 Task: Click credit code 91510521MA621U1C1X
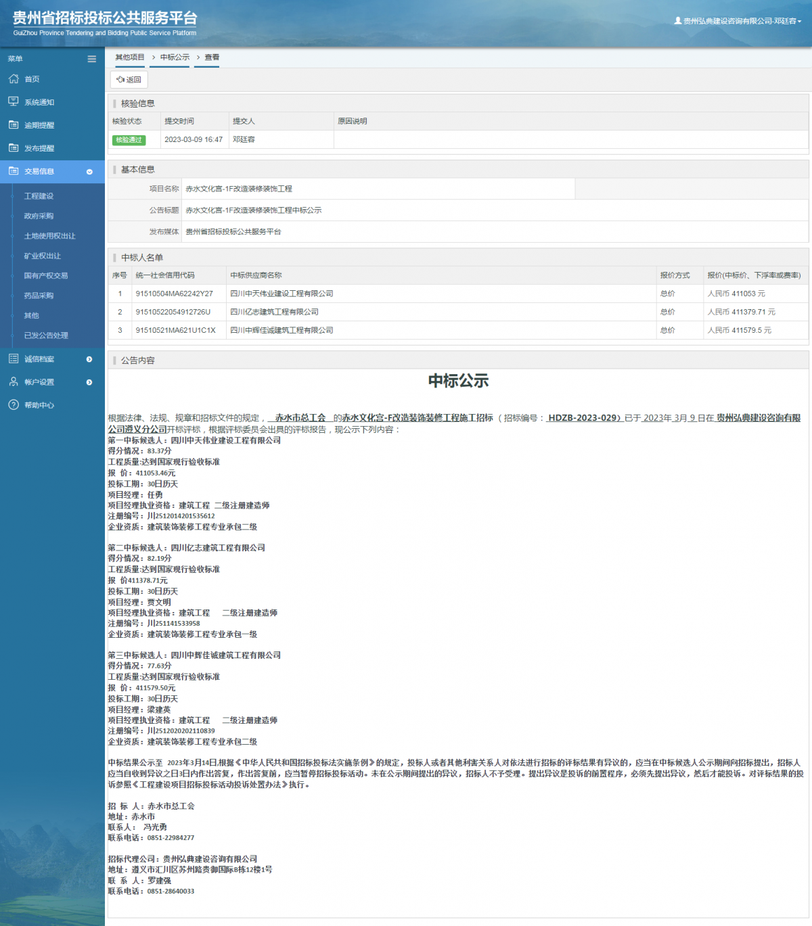coord(175,330)
